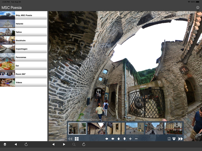Tap the home icon in sidebar toolbar
The height and width of the screenshot is (151, 202).
[x=5, y=144]
